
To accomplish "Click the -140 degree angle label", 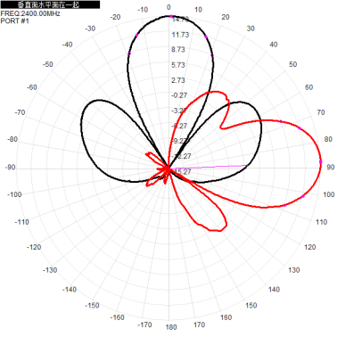I will coord(69,290).
